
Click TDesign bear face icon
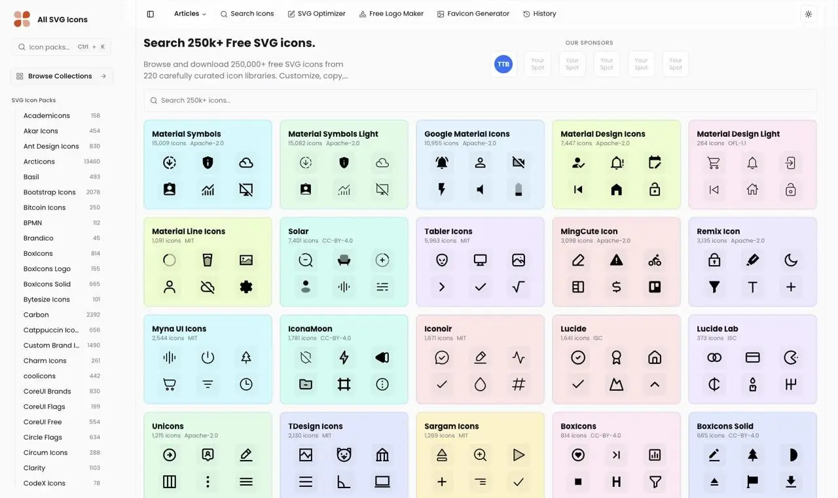click(344, 455)
